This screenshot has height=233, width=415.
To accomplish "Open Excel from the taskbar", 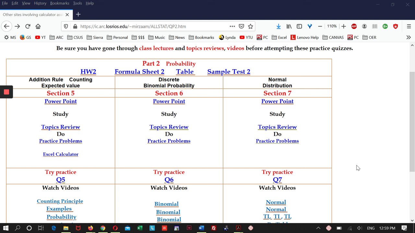I will 140,228.
